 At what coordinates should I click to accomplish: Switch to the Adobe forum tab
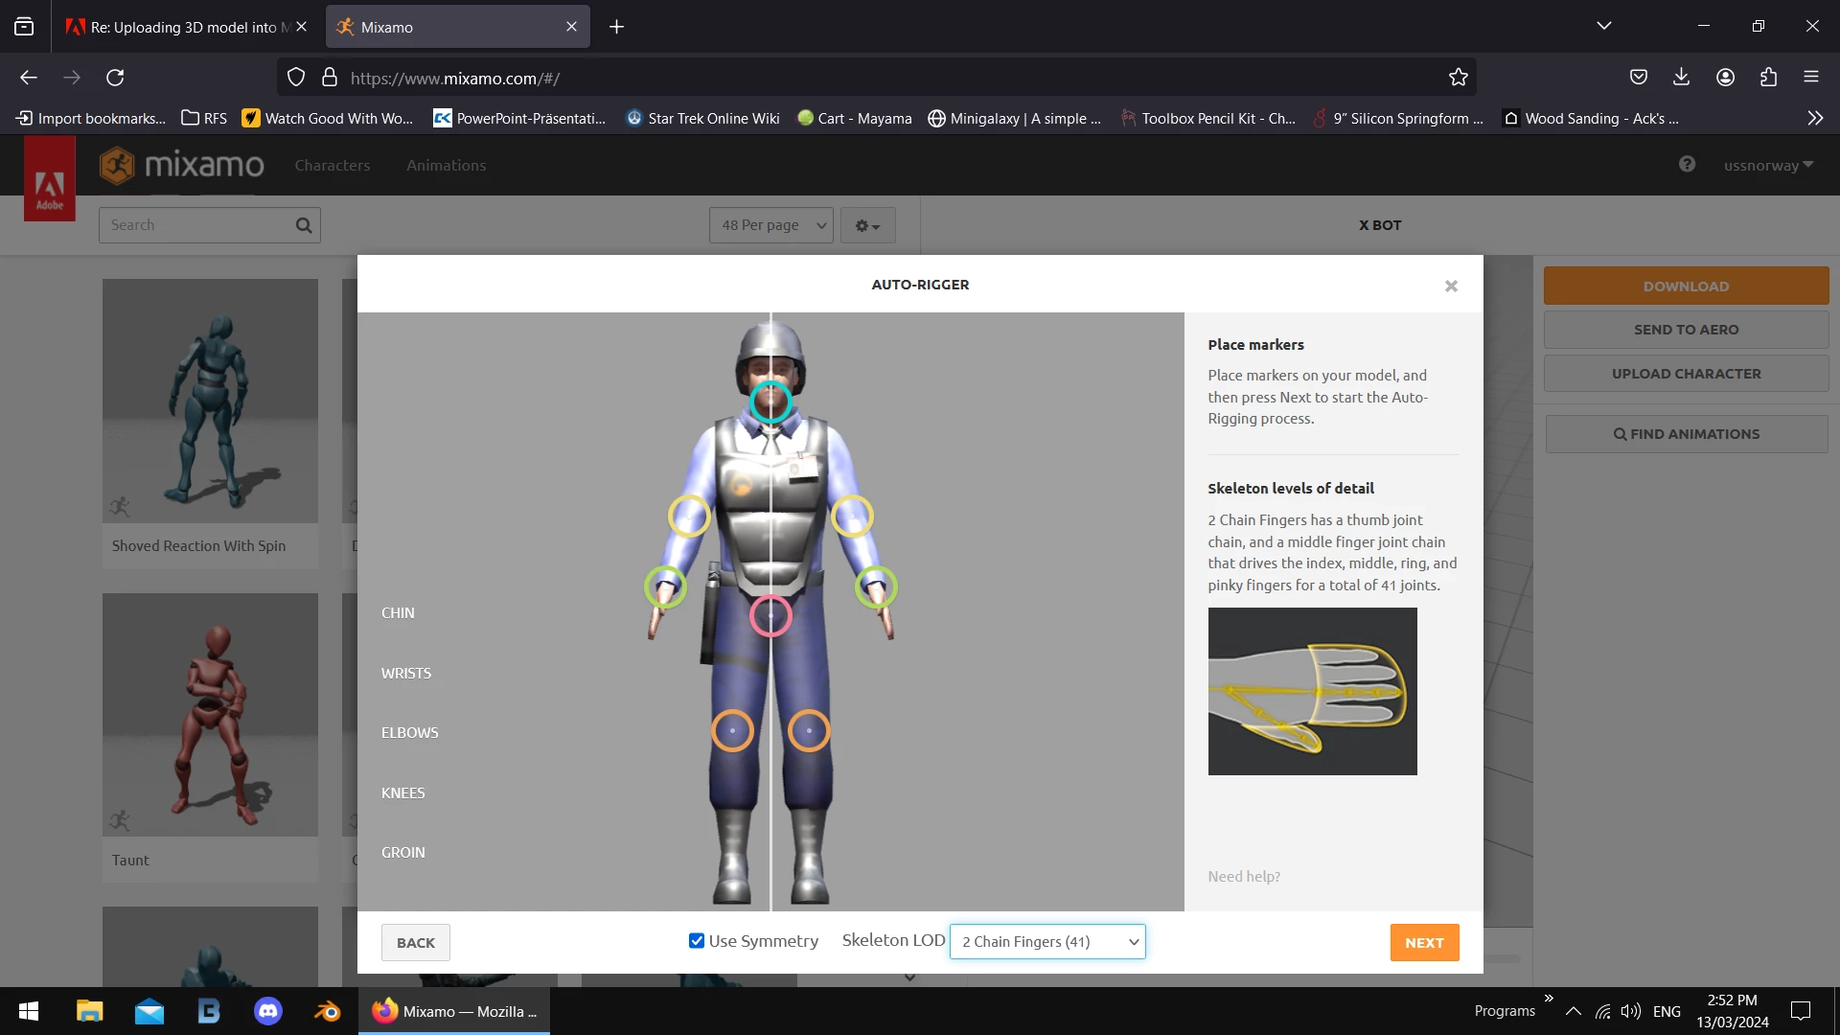pos(182,27)
